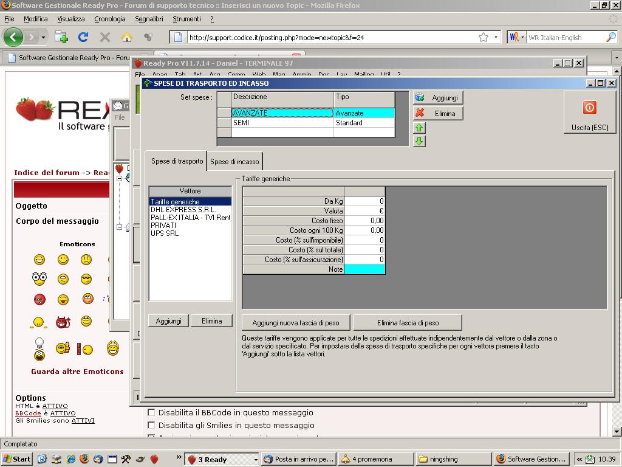Reload the page with Firefox refresh icon

(83, 37)
